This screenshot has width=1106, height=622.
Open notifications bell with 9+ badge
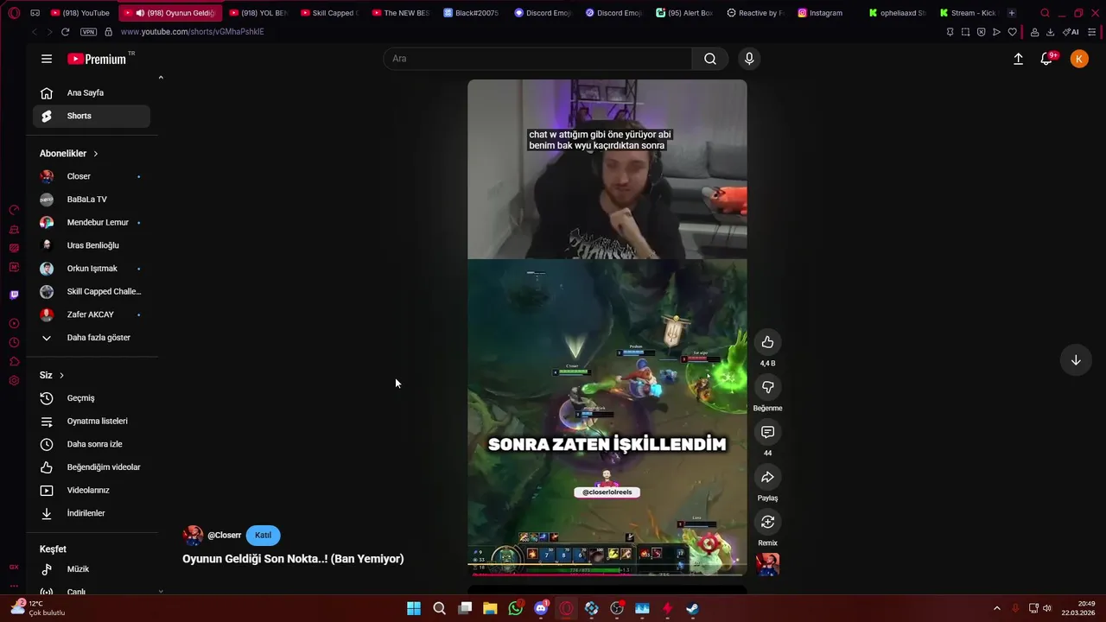coord(1047,59)
